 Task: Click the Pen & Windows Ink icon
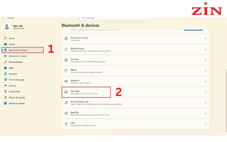coord(66,103)
